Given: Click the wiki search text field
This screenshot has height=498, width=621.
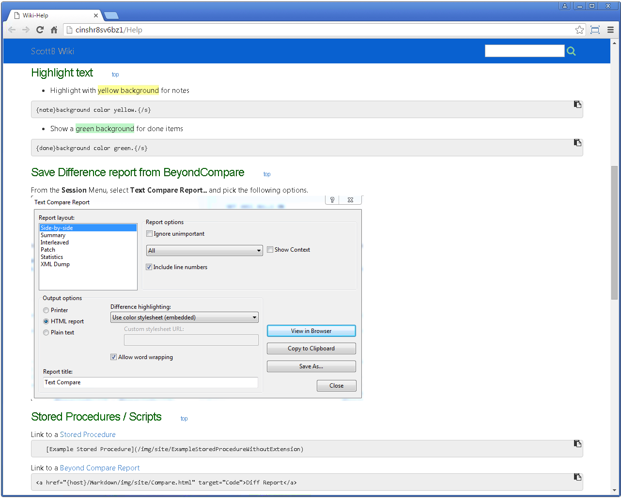Looking at the screenshot, I should (524, 51).
